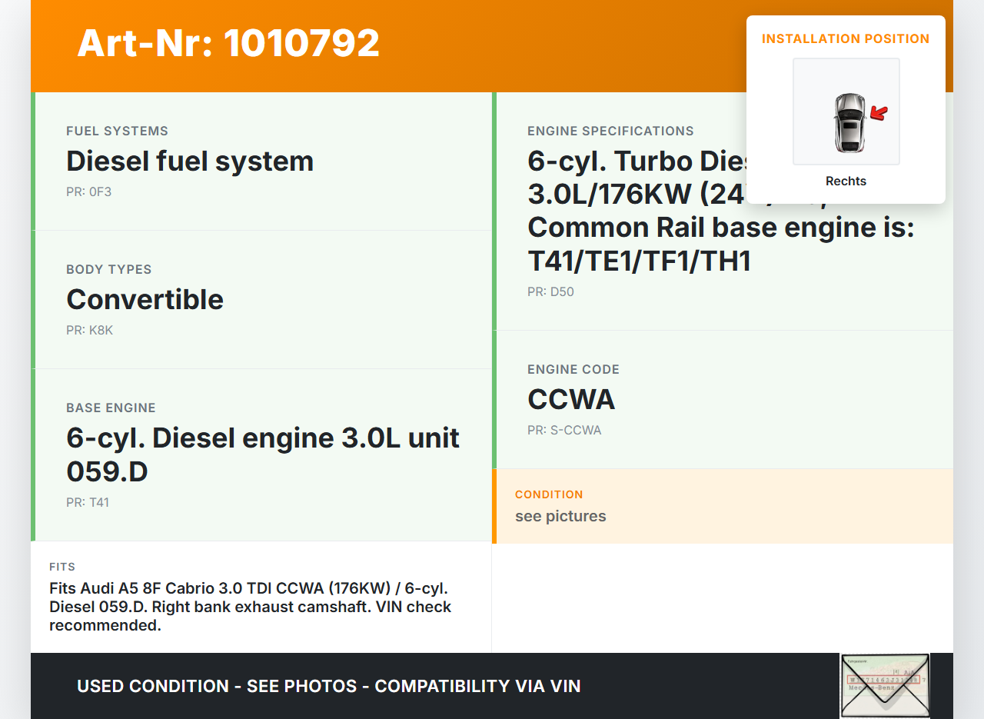Click the Condition label
The height and width of the screenshot is (719, 984).
pos(549,494)
